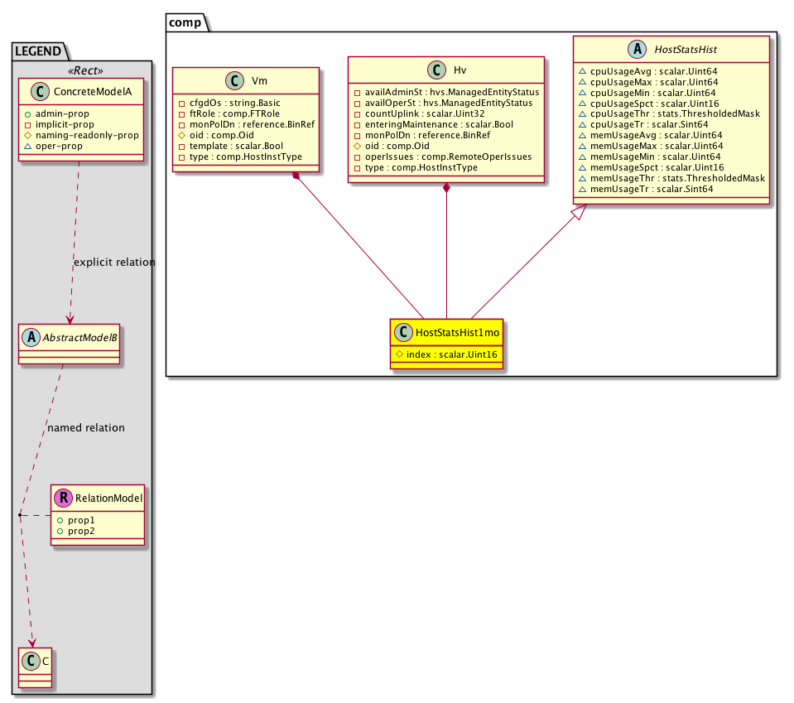This screenshot has height=703, width=794.
Task: Click the AbstractModelB abstract icon
Action: point(31,339)
